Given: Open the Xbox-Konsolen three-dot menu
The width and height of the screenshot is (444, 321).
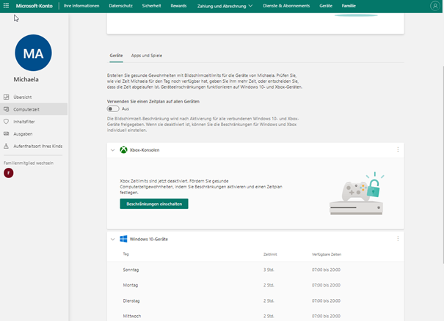Looking at the screenshot, I should (x=398, y=150).
